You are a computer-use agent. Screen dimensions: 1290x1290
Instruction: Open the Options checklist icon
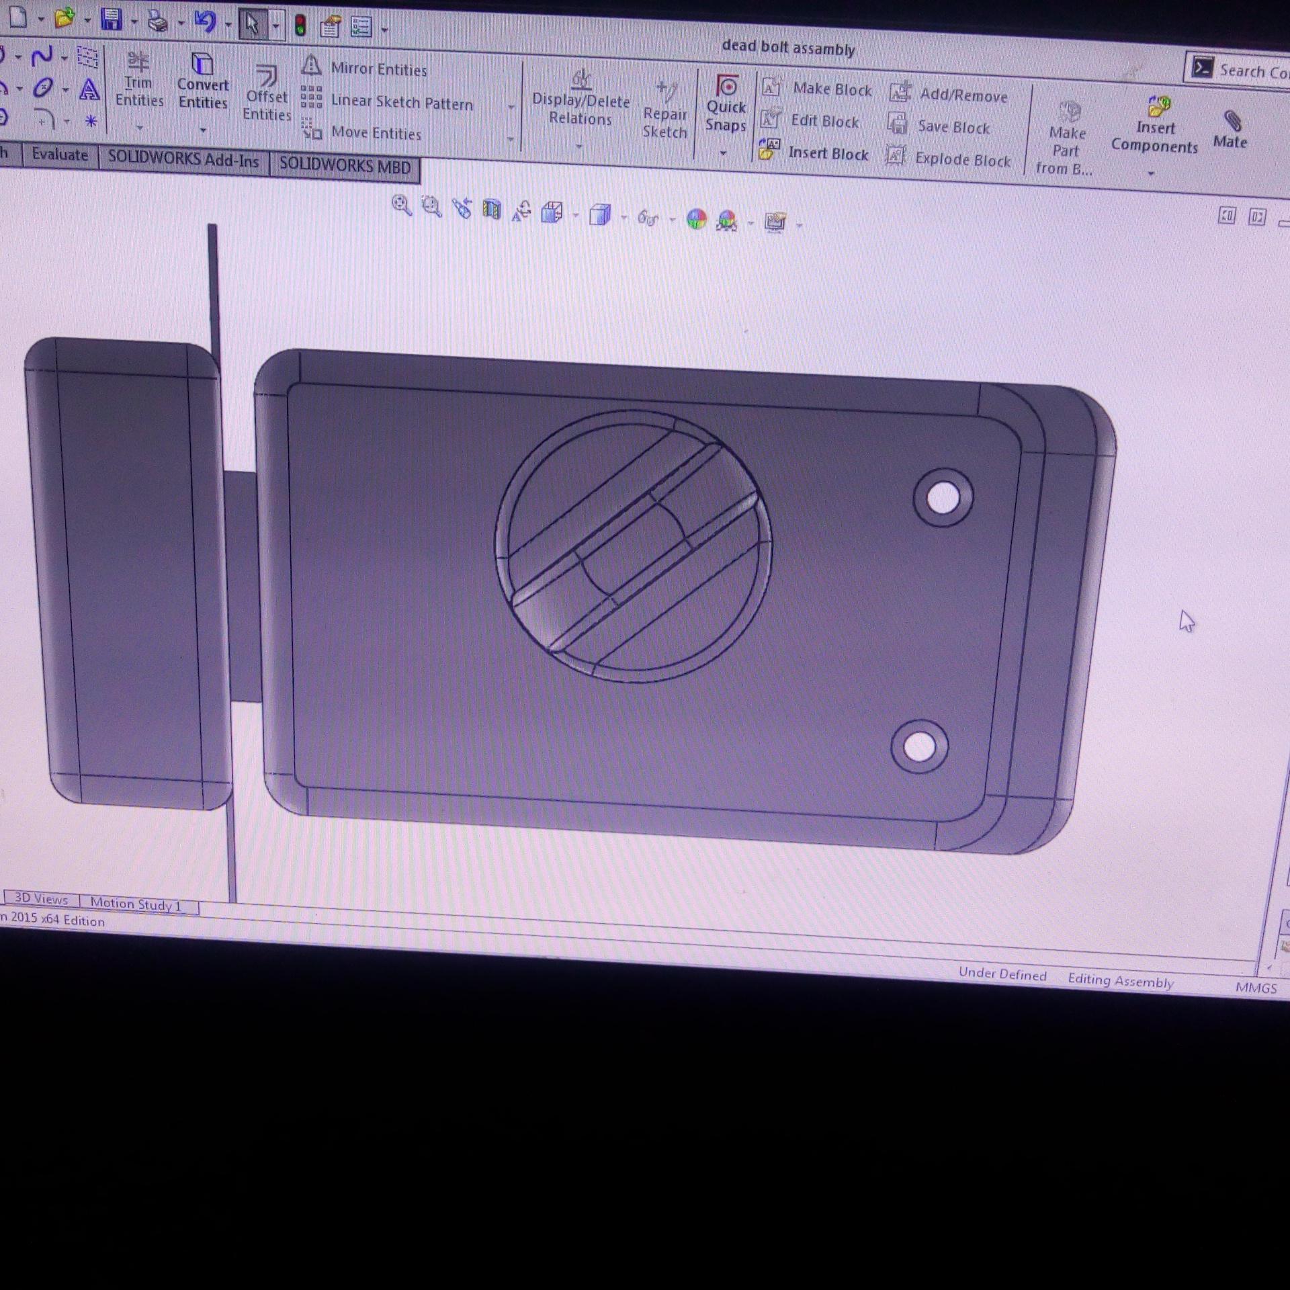click(x=361, y=28)
